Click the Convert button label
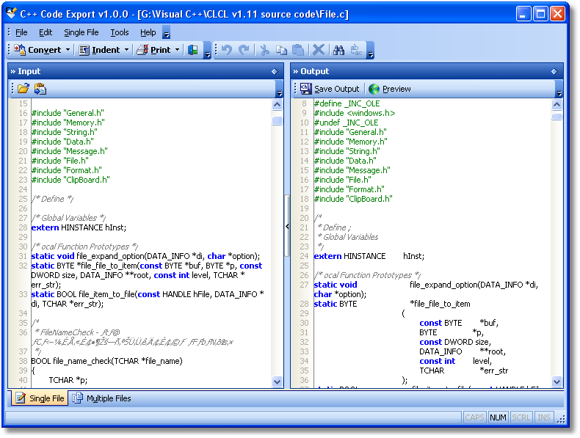The image size is (580, 438). click(x=44, y=50)
